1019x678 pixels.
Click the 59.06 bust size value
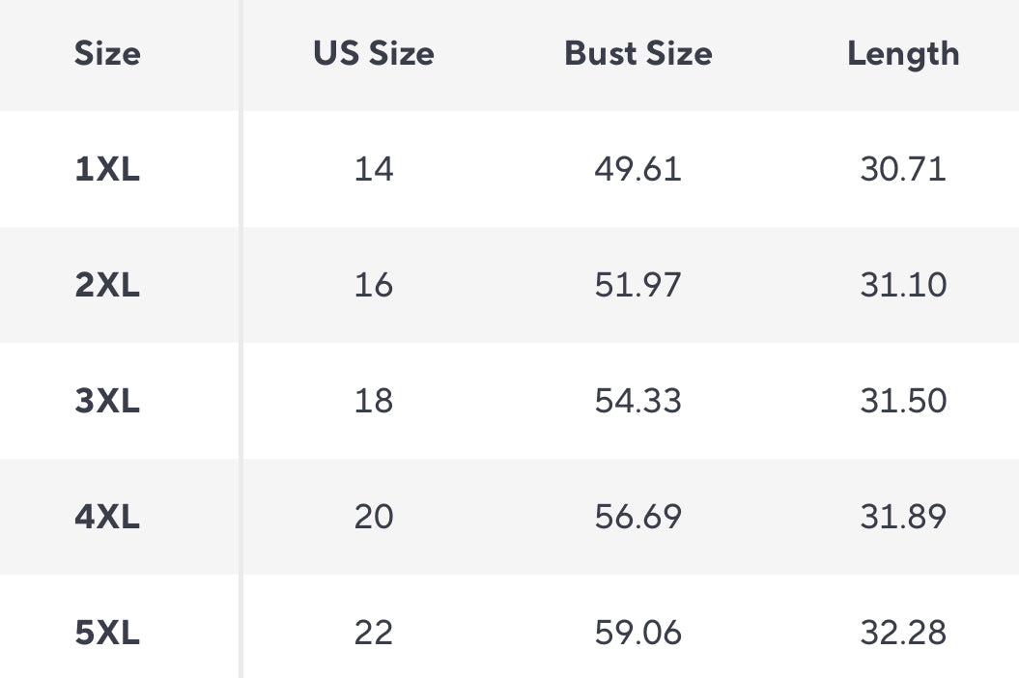638,634
